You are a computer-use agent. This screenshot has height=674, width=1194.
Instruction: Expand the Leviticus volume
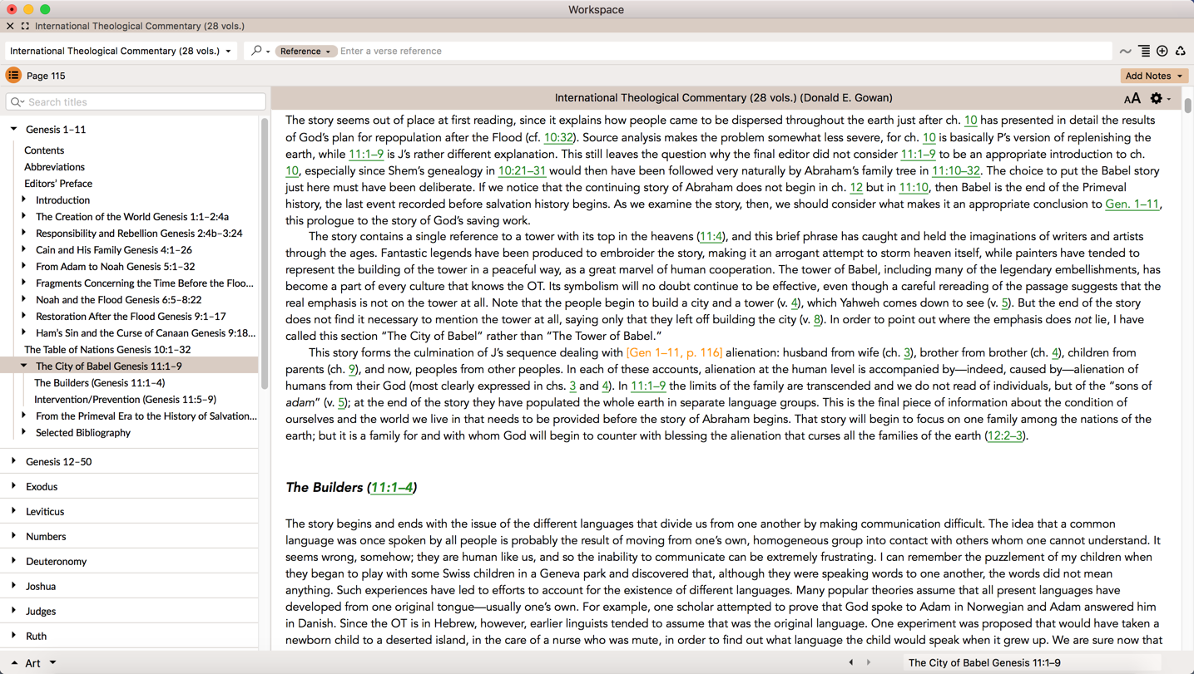pos(14,511)
